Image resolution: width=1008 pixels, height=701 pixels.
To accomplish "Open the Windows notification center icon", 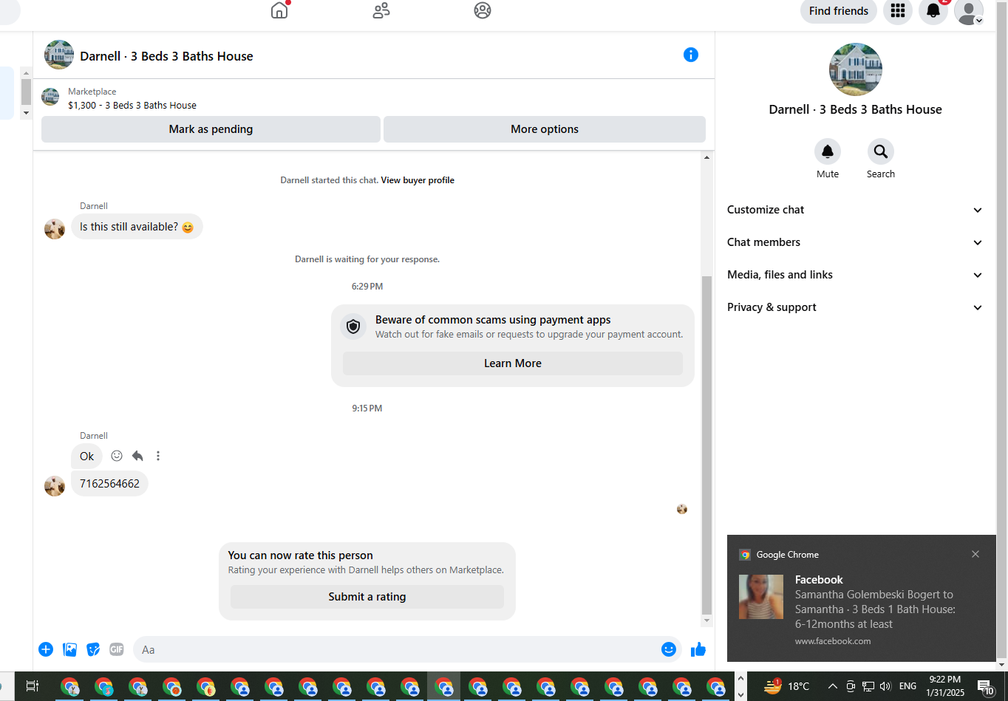I will coord(986,686).
